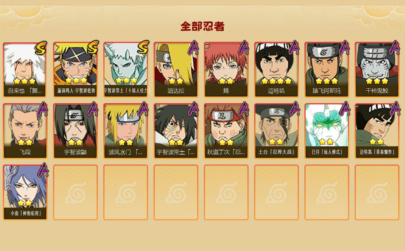Click the 全部忍者 header title
The height and width of the screenshot is (251, 405).
click(x=202, y=26)
